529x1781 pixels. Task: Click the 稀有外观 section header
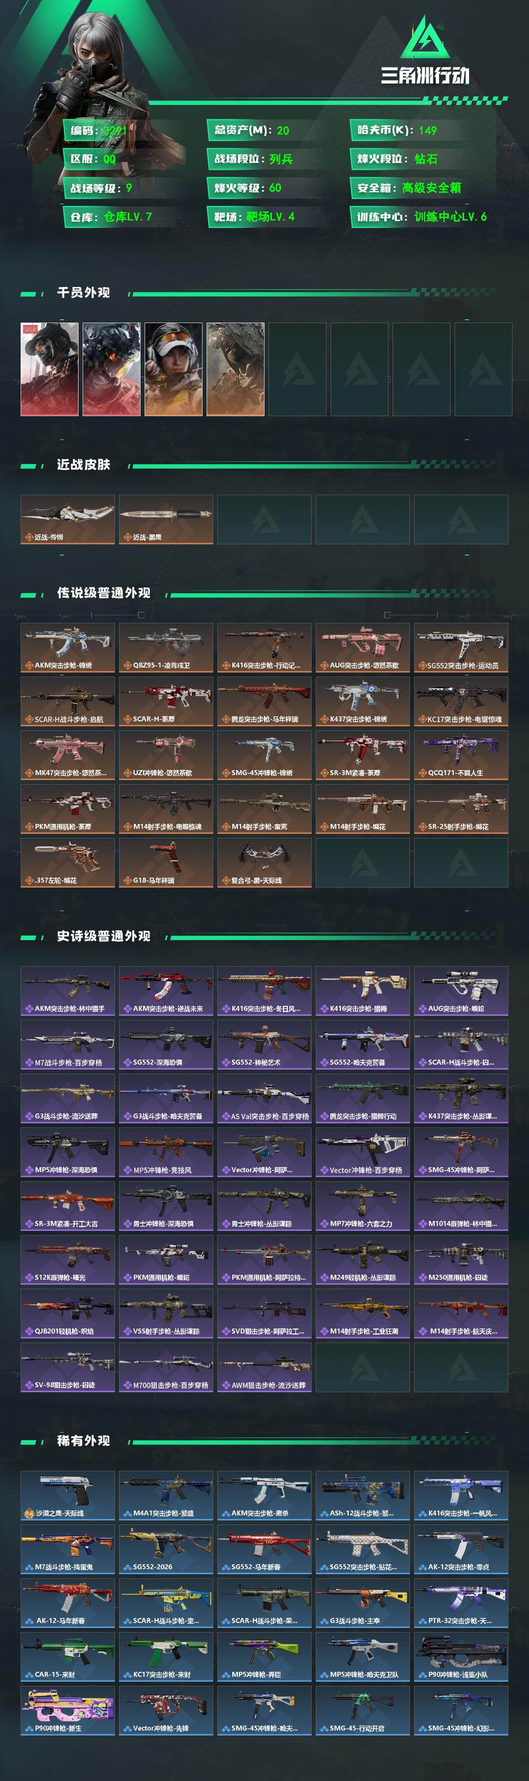(83, 1441)
